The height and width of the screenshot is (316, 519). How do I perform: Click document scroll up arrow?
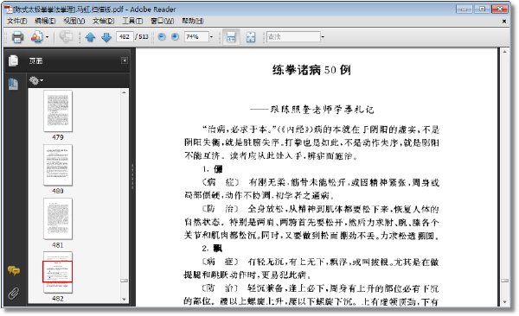click(x=505, y=52)
